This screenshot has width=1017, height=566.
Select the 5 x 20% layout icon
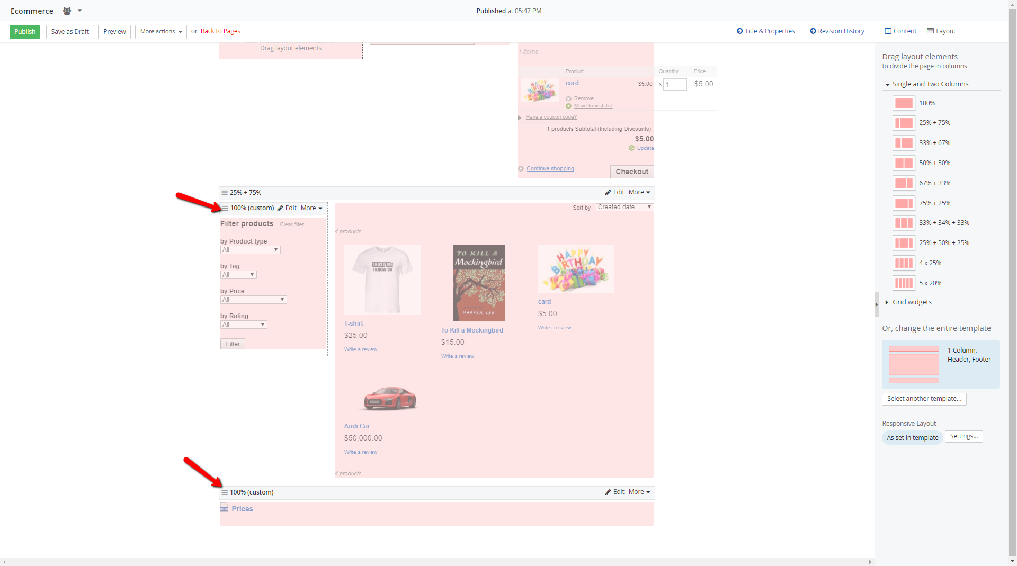click(904, 283)
